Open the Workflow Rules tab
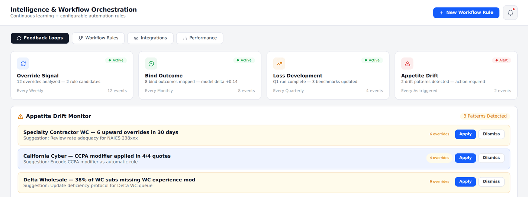The image size is (528, 197). tap(98, 38)
